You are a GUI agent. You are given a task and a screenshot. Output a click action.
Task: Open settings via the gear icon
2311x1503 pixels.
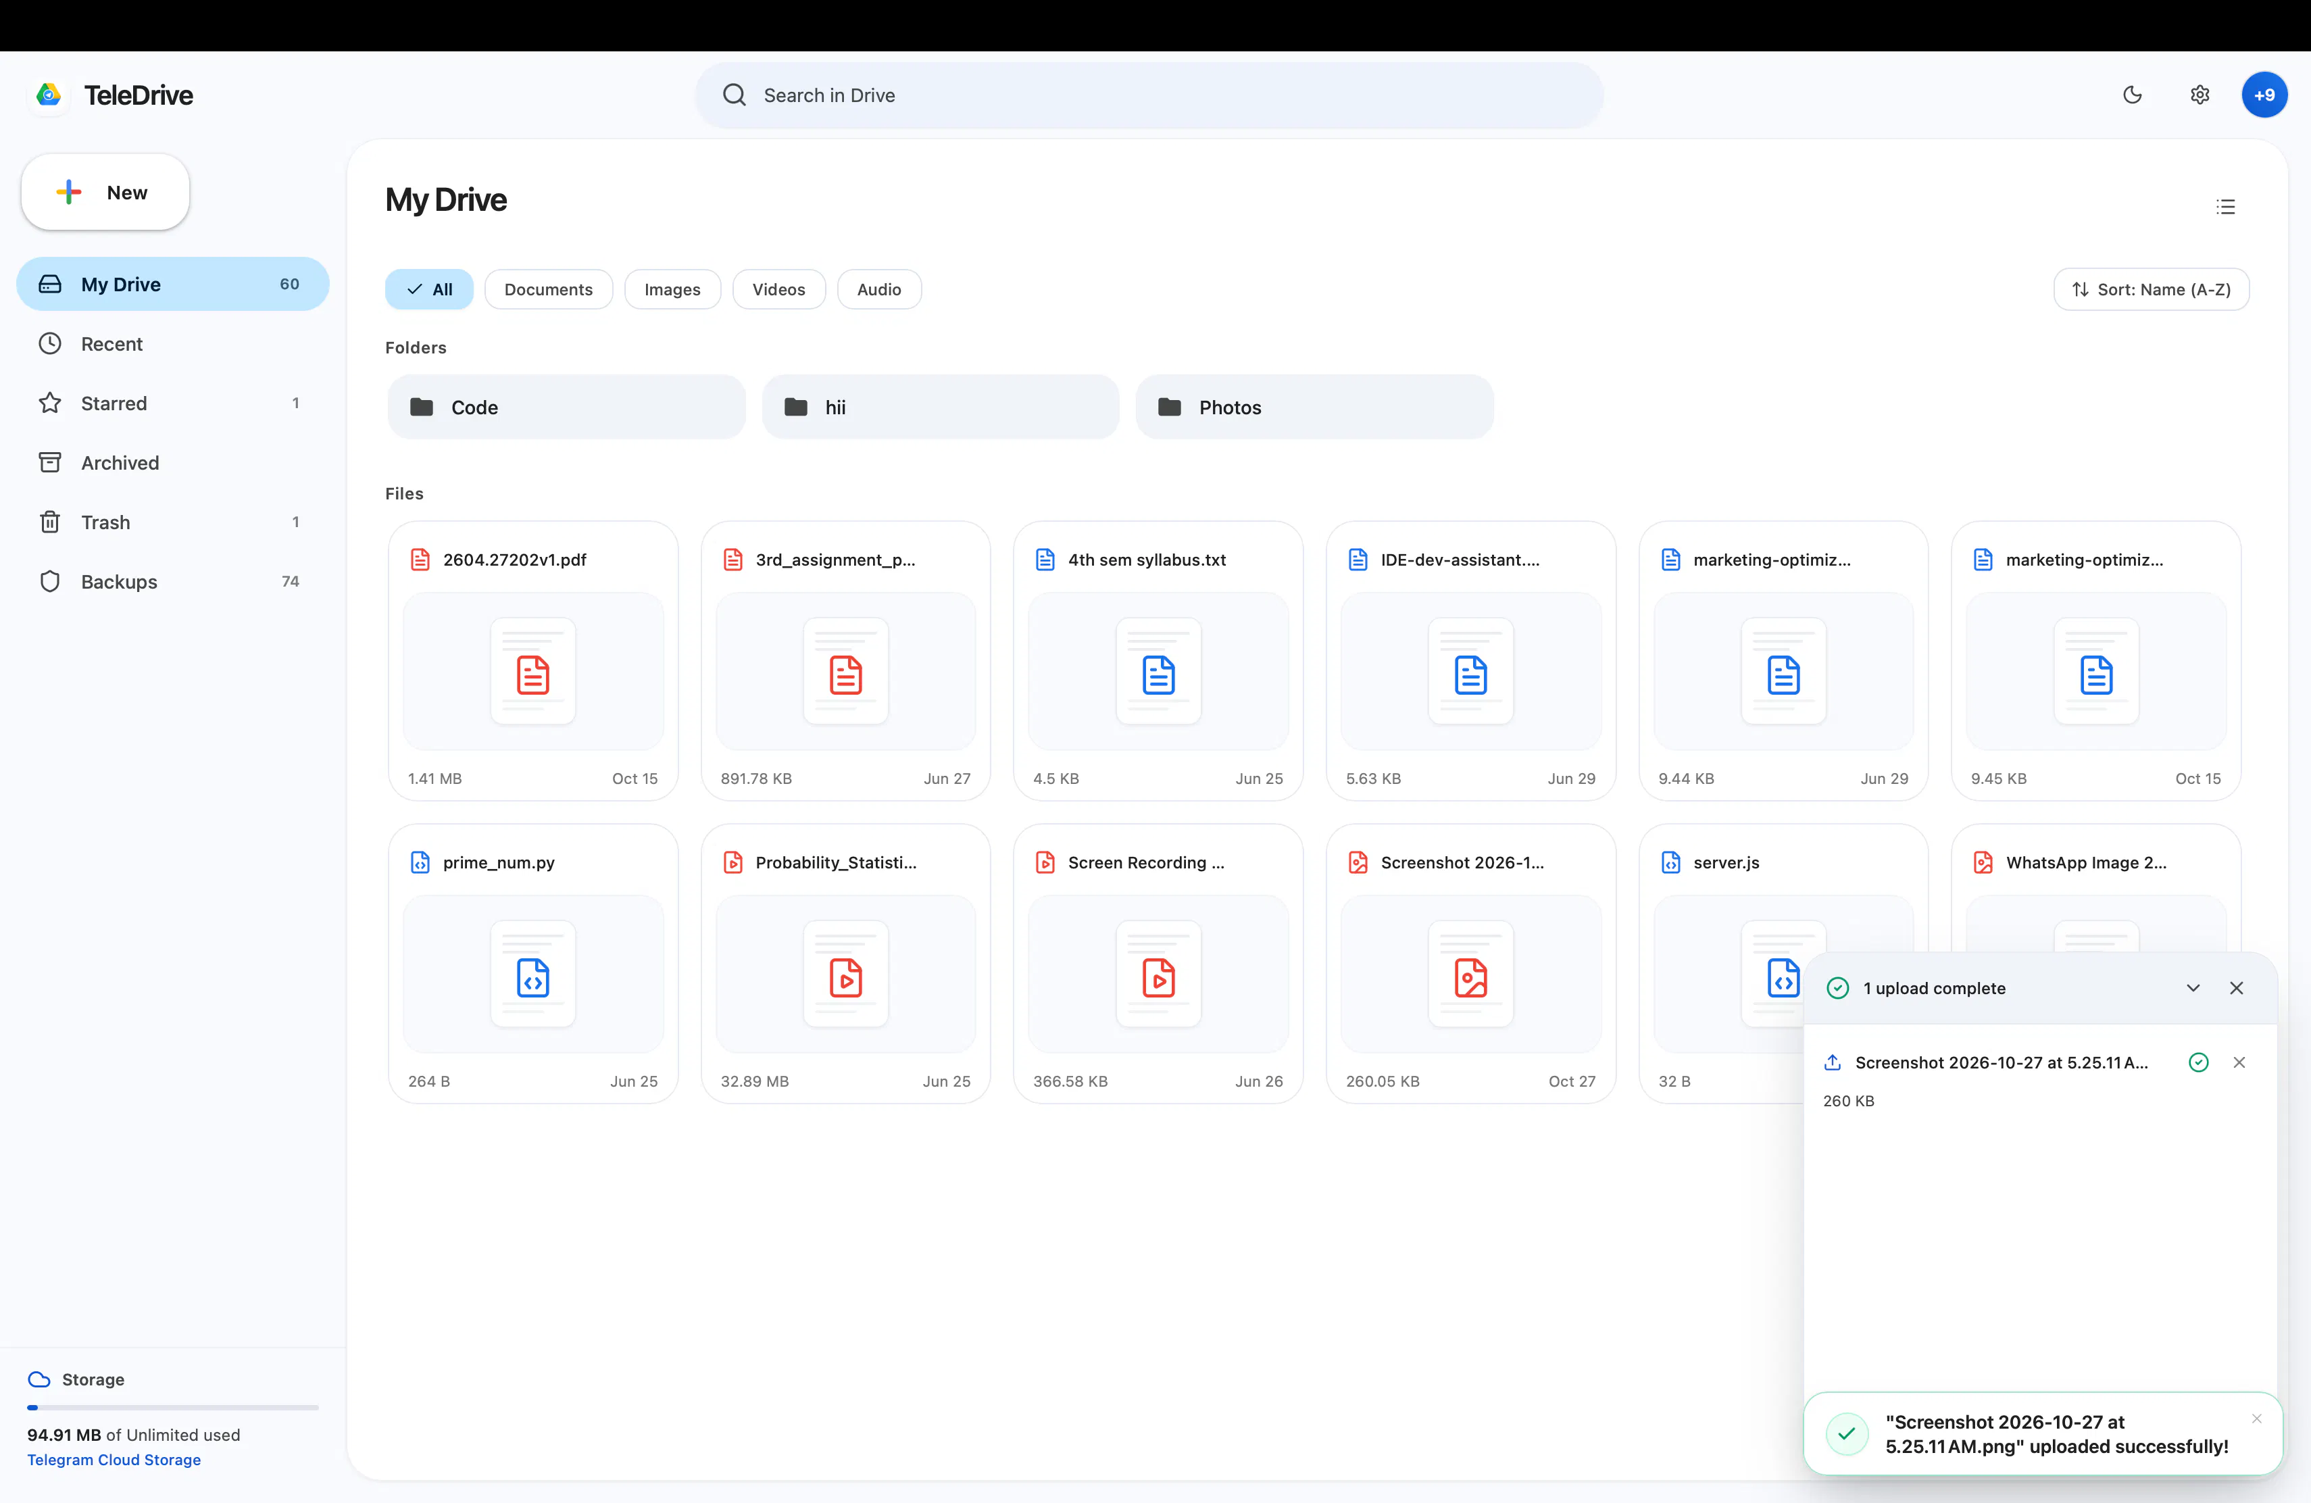tap(2200, 95)
